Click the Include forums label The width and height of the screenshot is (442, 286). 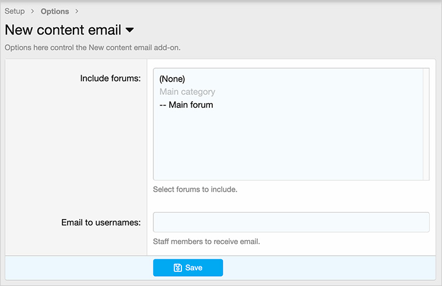point(110,78)
